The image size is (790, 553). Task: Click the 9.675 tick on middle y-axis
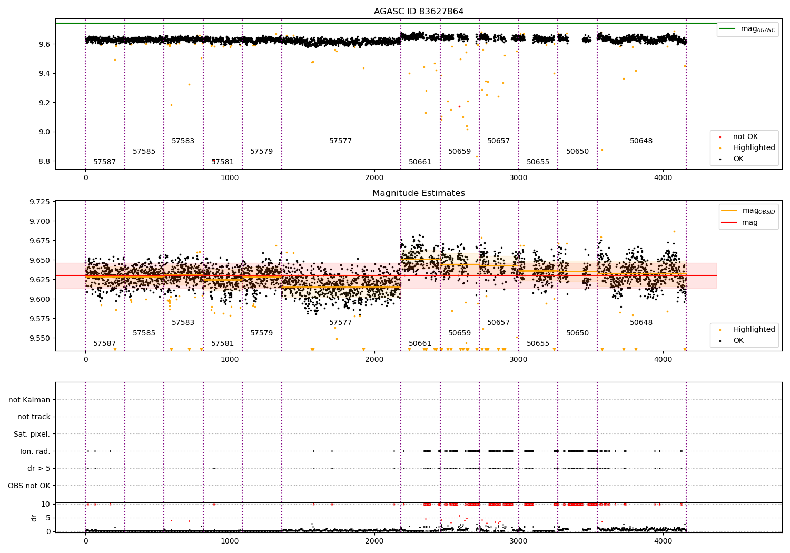click(x=40, y=241)
